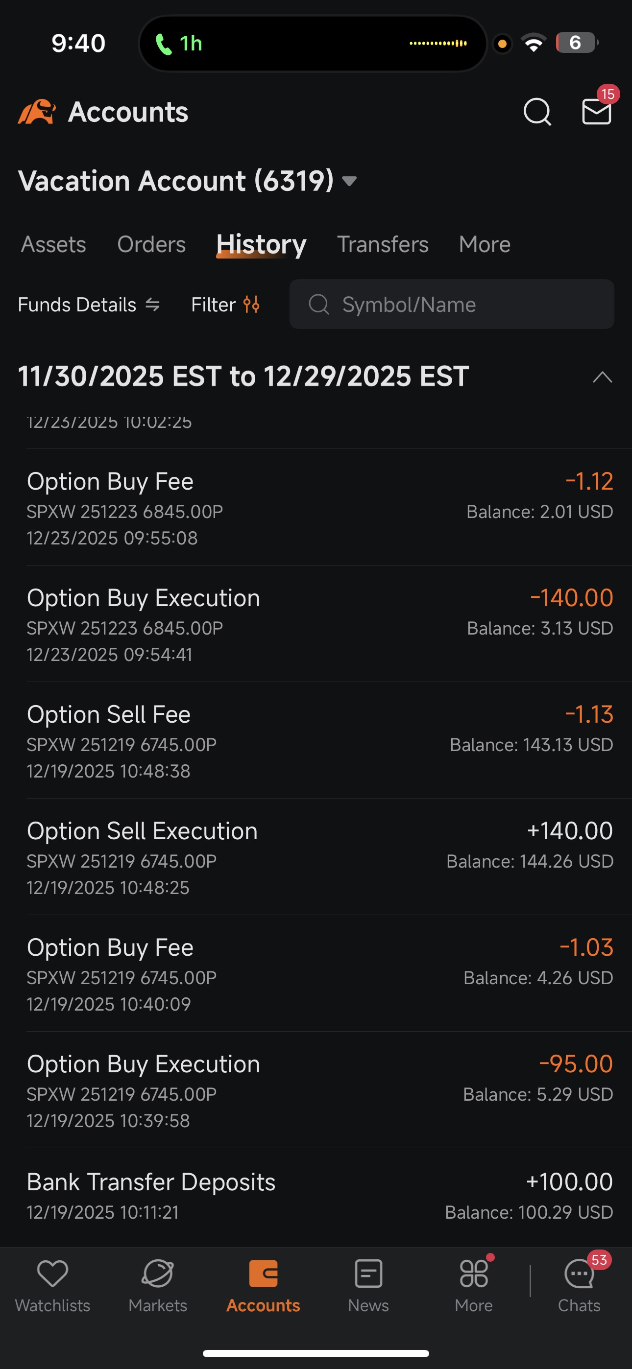
Task: Open the More grid icon in bottom bar
Action: tap(473, 1275)
